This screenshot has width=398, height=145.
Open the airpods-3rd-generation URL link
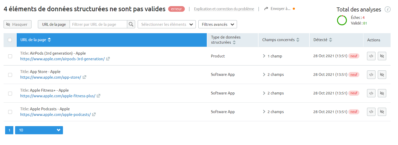coord(62,59)
